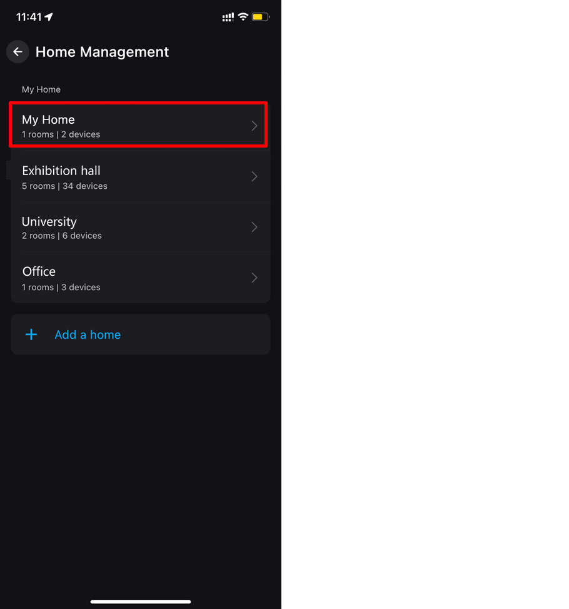The height and width of the screenshot is (609, 569).
Task: Tap the battery icon in status bar
Action: pyautogui.click(x=261, y=17)
